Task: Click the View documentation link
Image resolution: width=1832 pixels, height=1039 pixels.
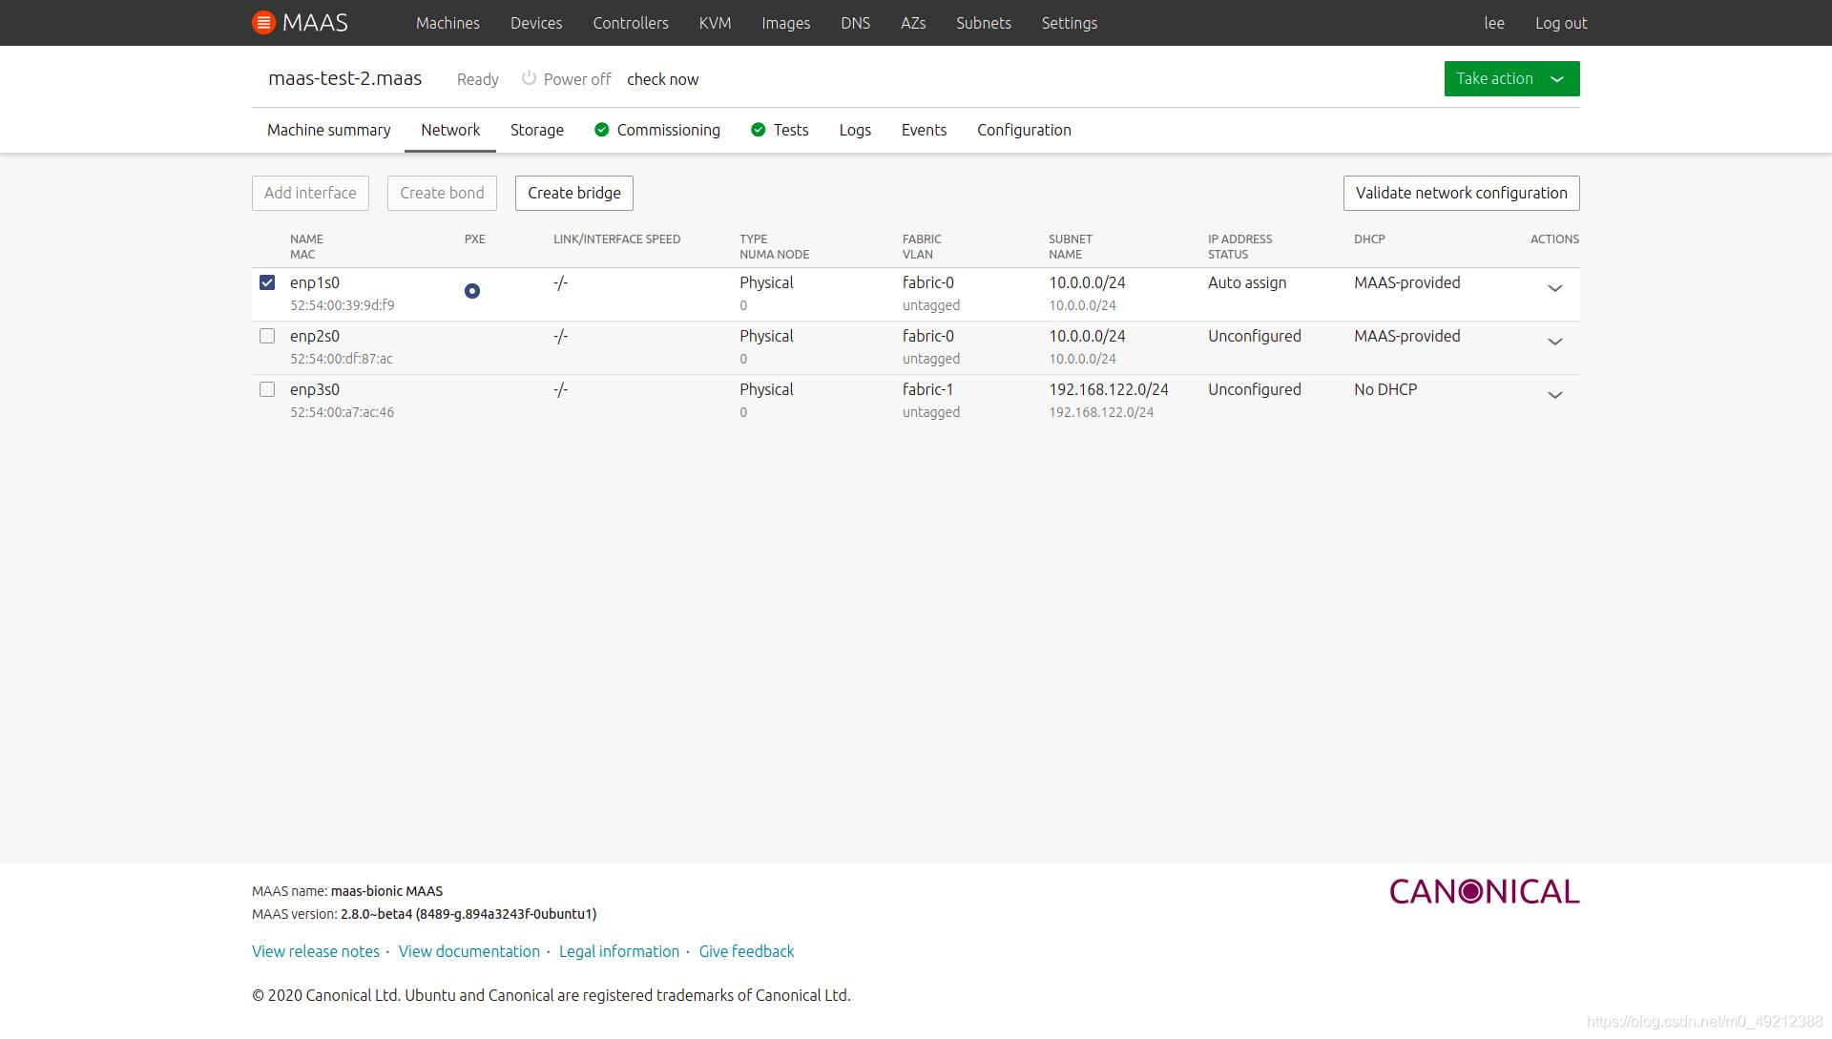Action: point(468,951)
